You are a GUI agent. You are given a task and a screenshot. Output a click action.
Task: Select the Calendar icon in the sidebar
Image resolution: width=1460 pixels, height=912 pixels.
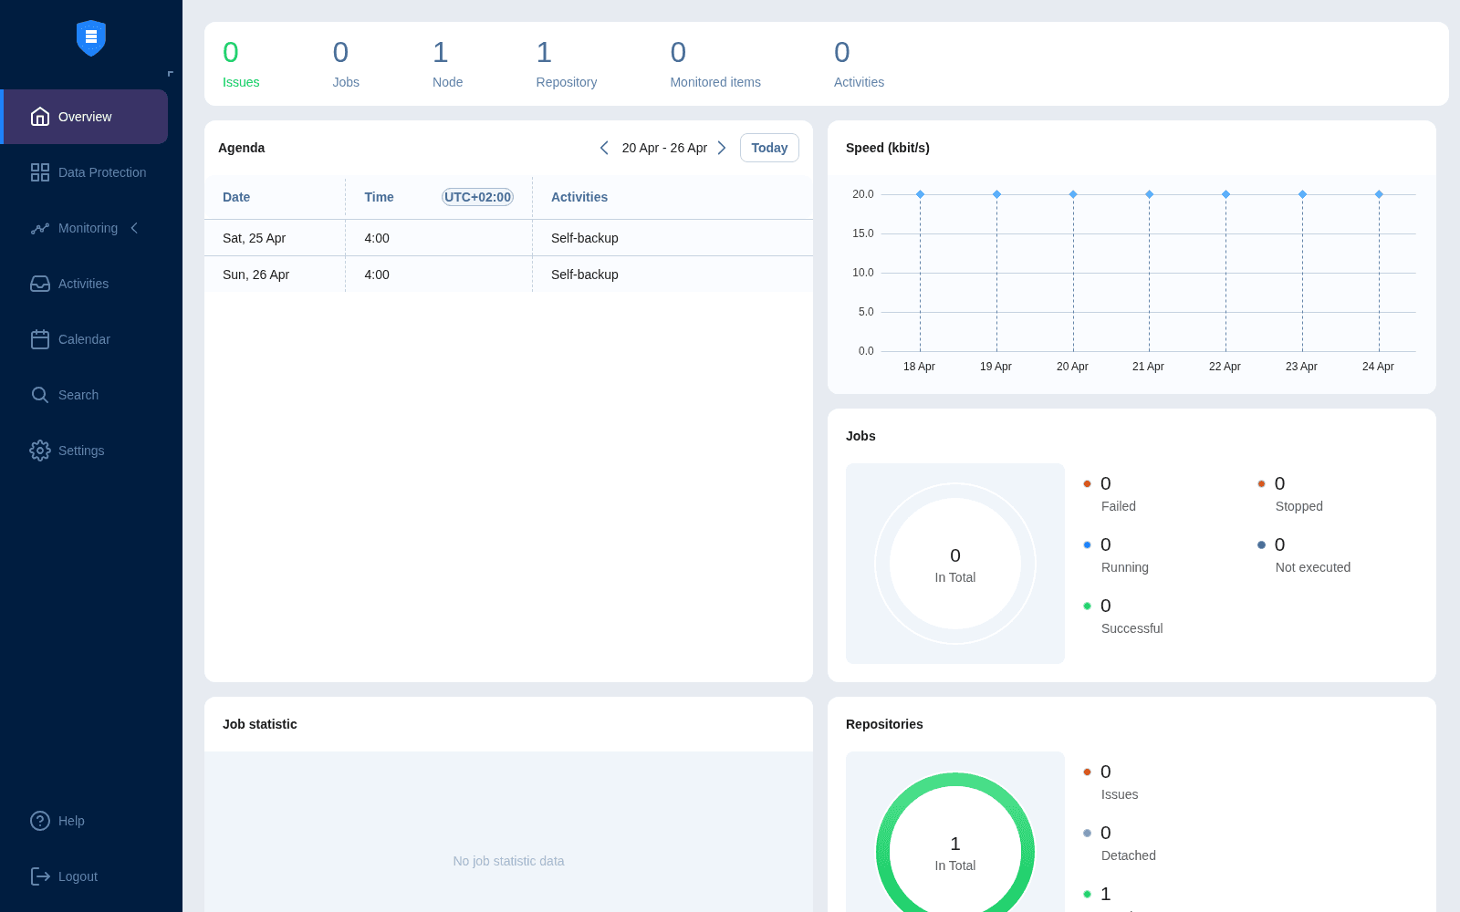coord(39,338)
